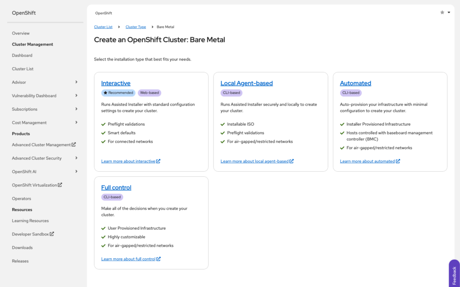The width and height of the screenshot is (460, 287).
Task: Open the dropdown caret next to the star
Action: 449,13
